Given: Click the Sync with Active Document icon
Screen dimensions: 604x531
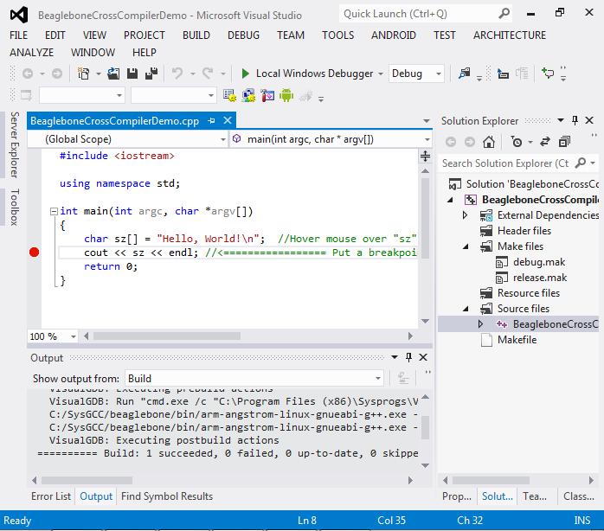Looking at the screenshot, I should (x=544, y=142).
